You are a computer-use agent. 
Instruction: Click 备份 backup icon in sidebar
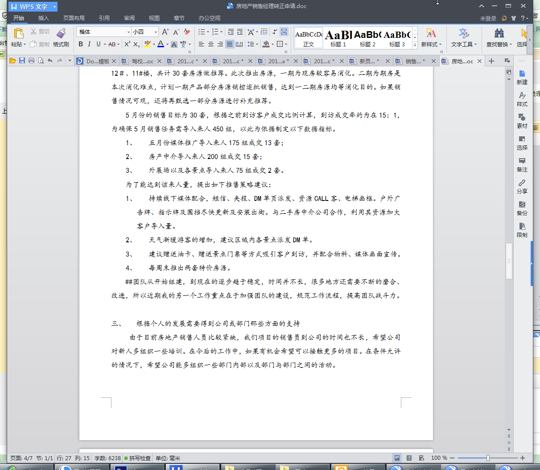(x=522, y=208)
